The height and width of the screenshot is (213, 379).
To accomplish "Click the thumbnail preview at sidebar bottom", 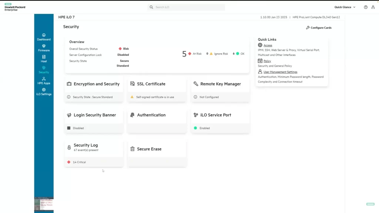I will point(44,204).
